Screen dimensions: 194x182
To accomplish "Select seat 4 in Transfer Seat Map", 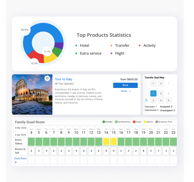I will tap(161, 83).
